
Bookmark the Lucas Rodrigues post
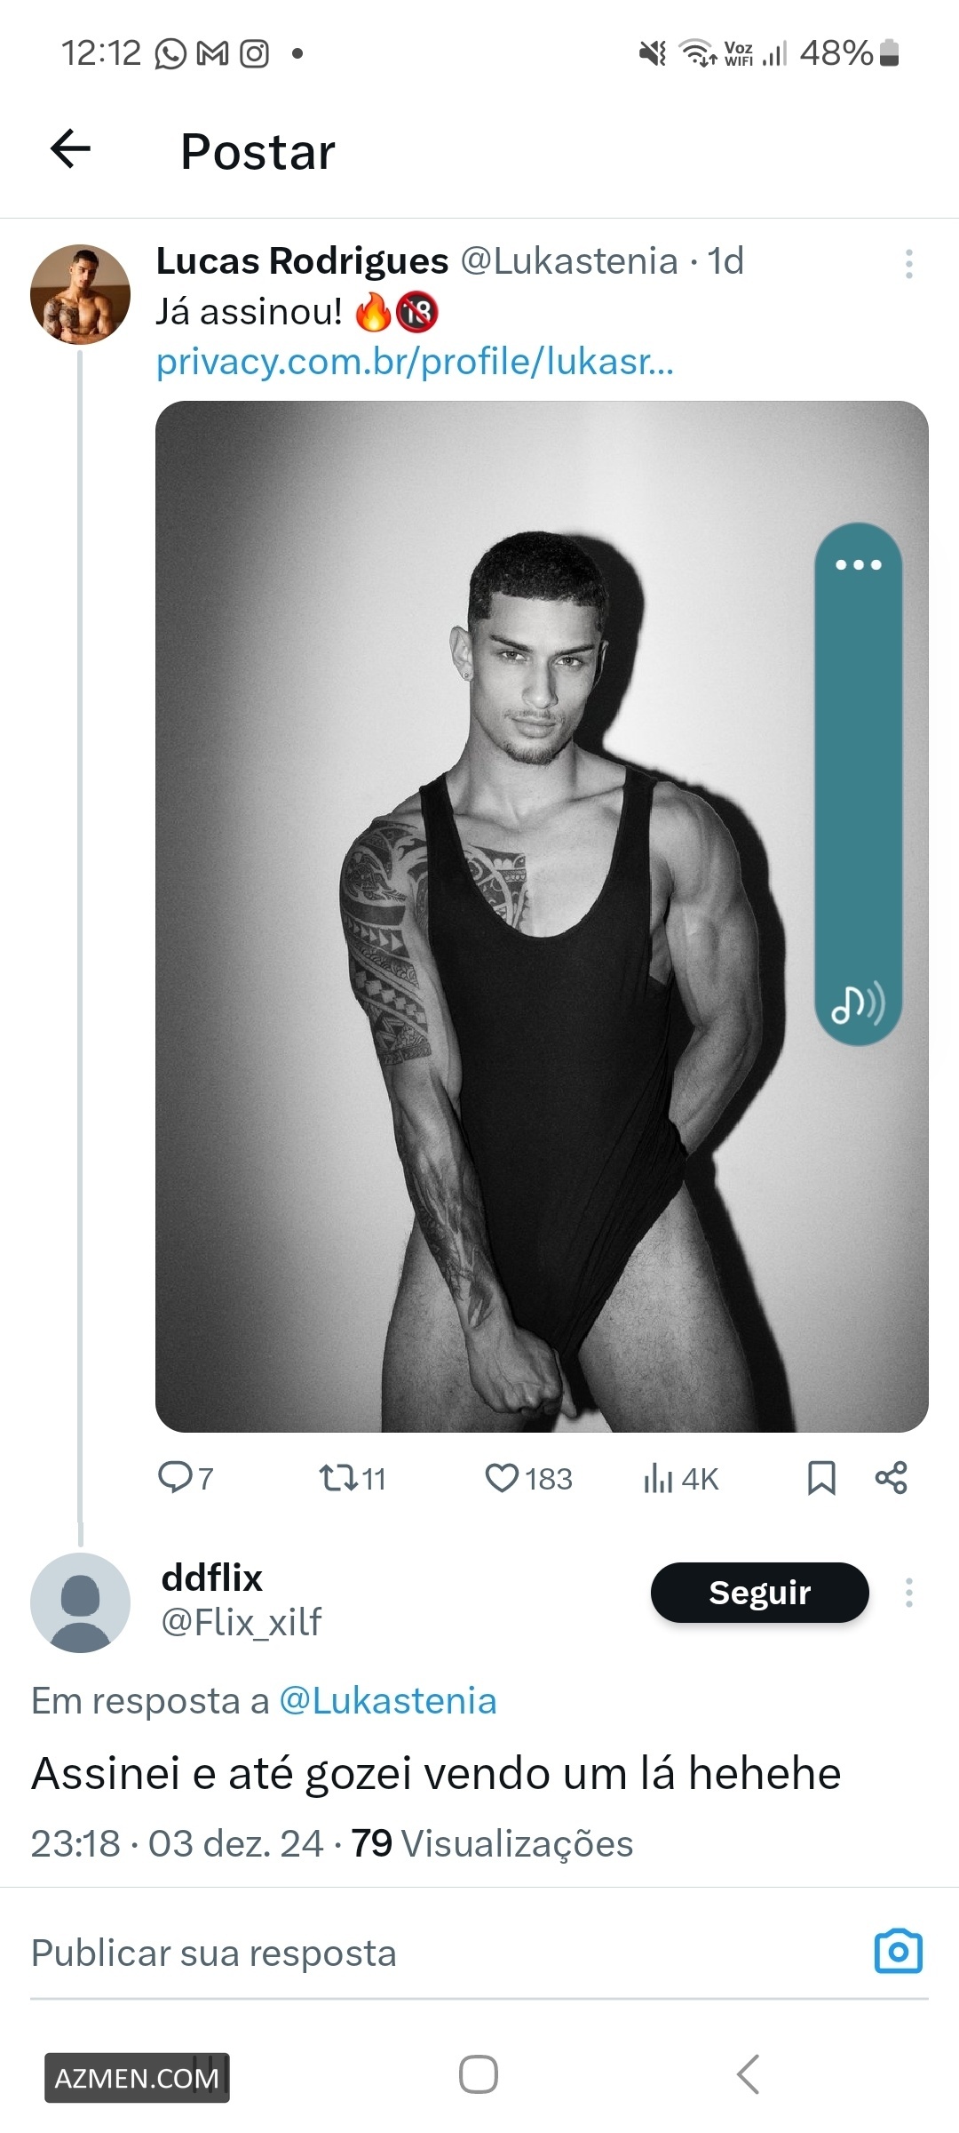point(821,1478)
